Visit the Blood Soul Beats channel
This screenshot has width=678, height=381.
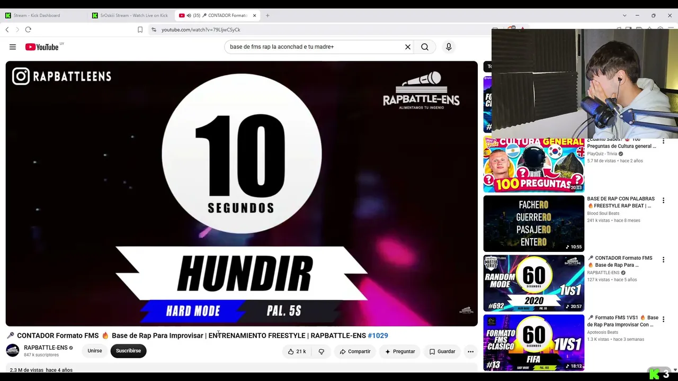pos(603,213)
